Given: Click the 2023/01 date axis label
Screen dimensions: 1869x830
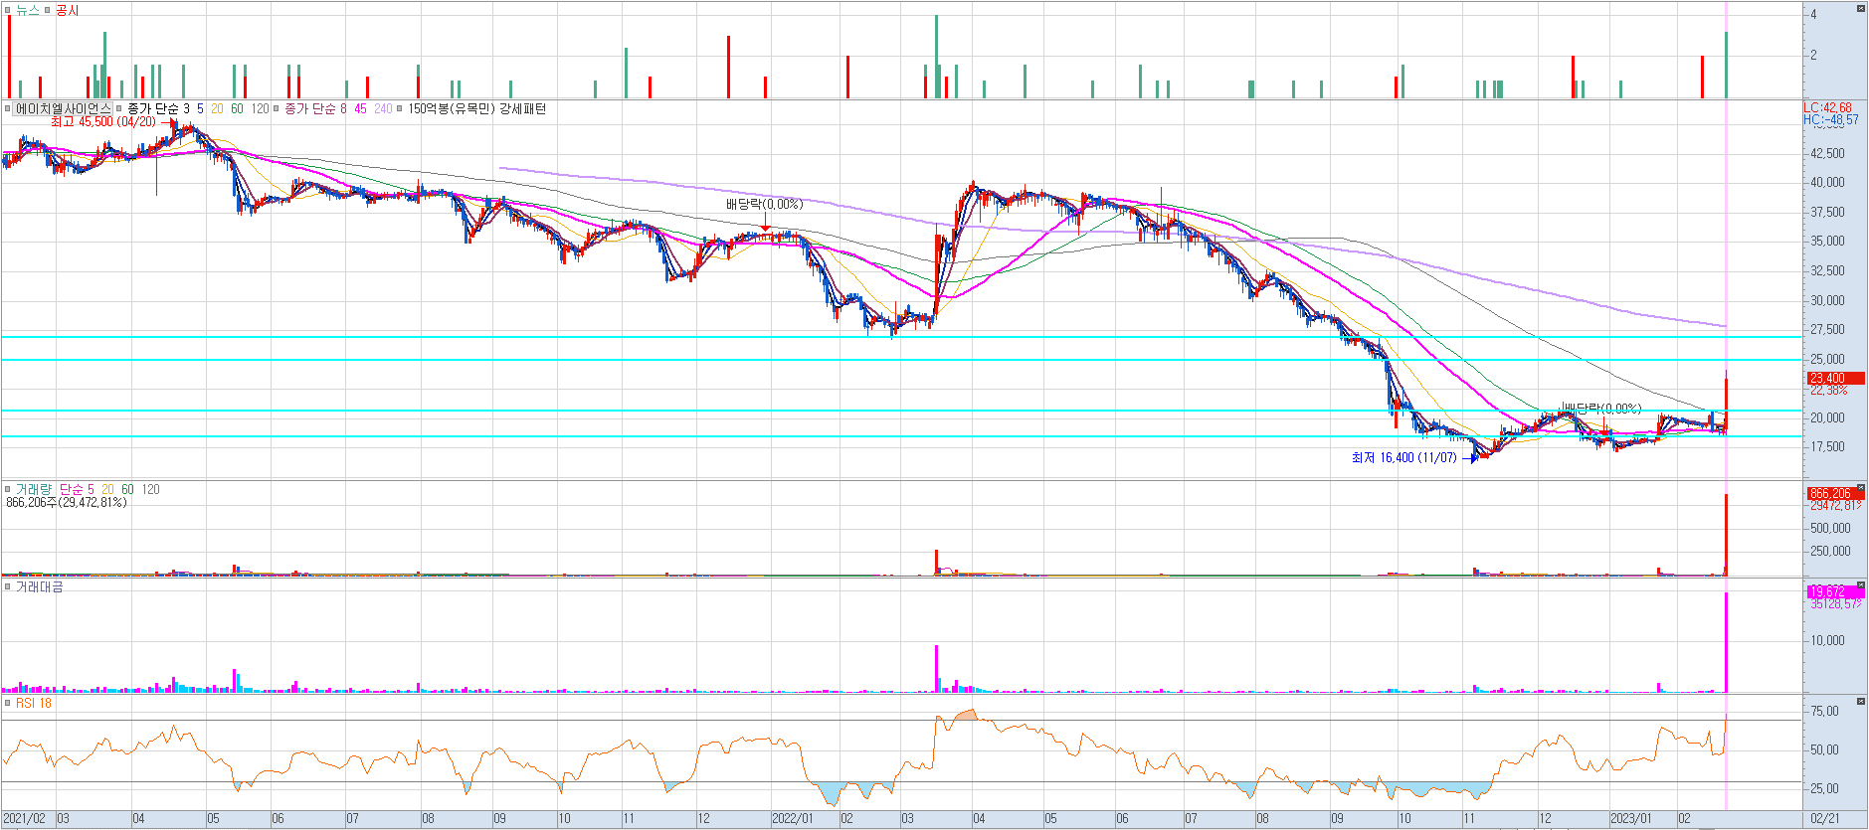Looking at the screenshot, I should tap(1631, 819).
